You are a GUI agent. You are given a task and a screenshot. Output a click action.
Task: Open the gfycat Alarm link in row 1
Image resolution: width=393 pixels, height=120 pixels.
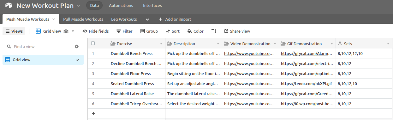point(307,54)
